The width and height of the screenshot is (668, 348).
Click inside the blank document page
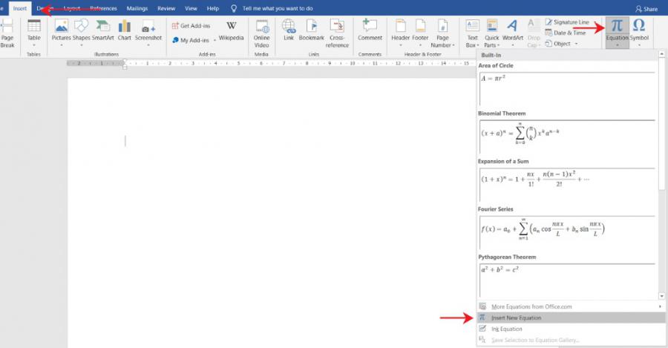click(x=272, y=212)
